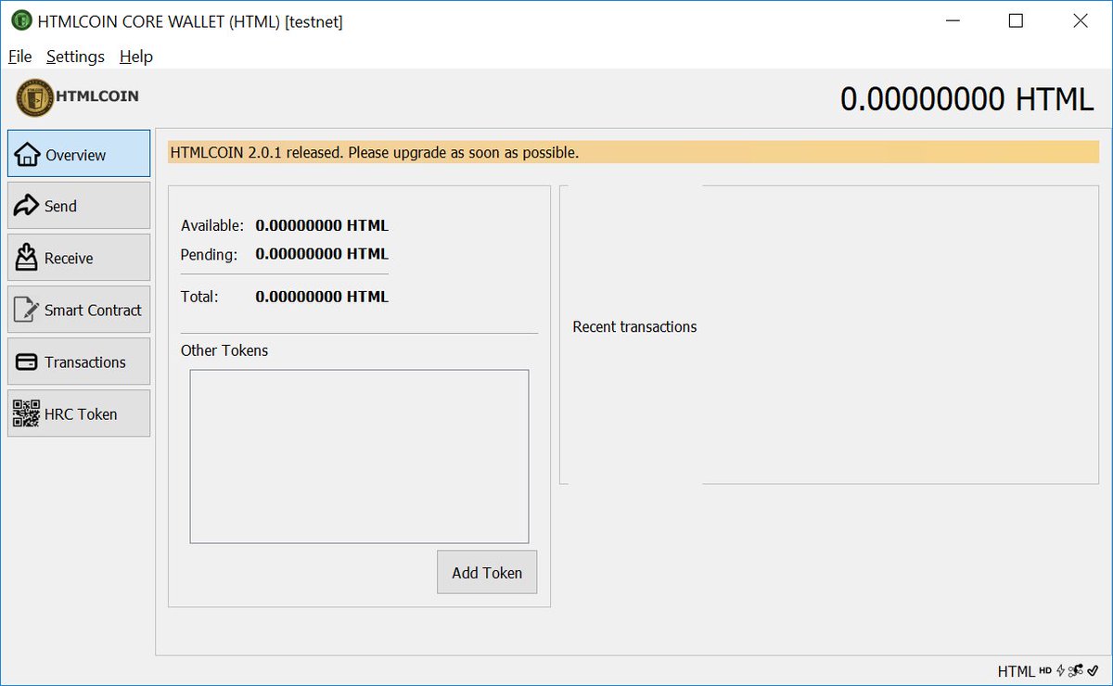Click the upgrade warning banner text
The image size is (1113, 686).
375,152
